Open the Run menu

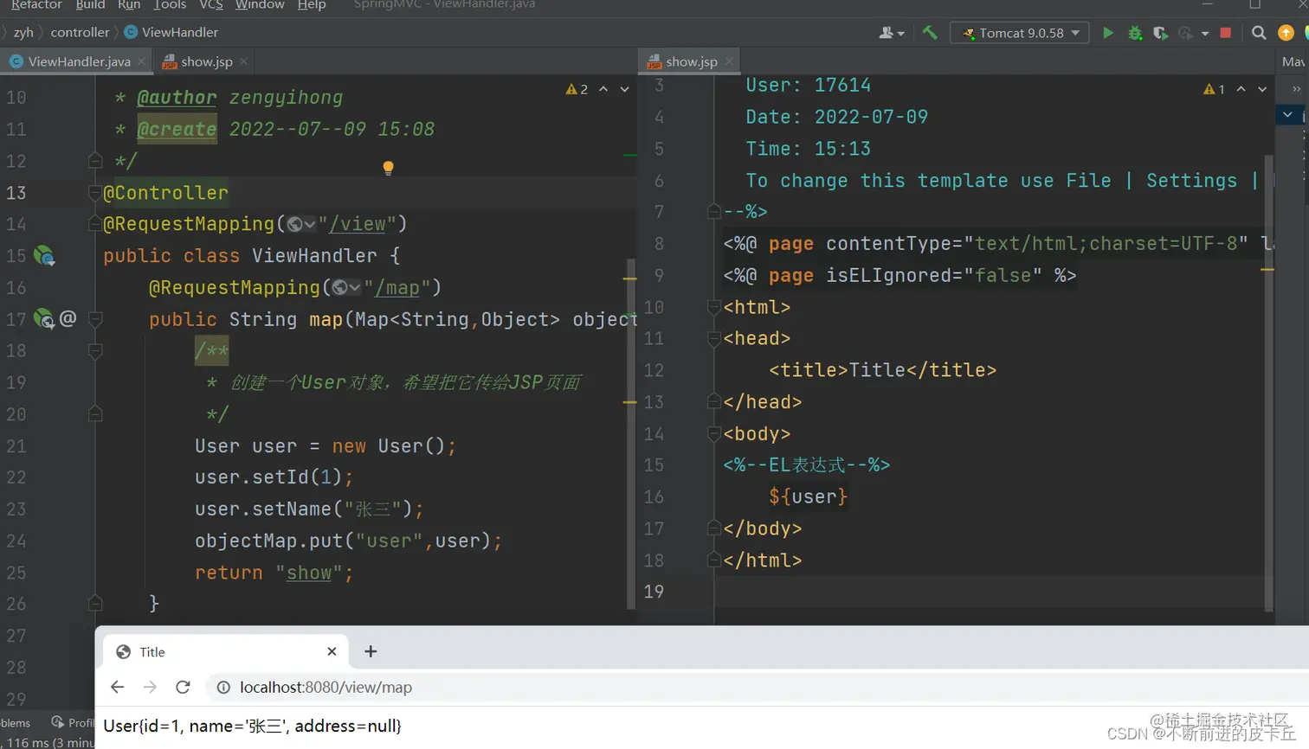point(129,5)
